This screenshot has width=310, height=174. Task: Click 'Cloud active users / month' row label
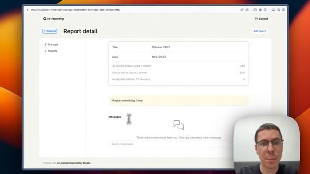pos(130,72)
